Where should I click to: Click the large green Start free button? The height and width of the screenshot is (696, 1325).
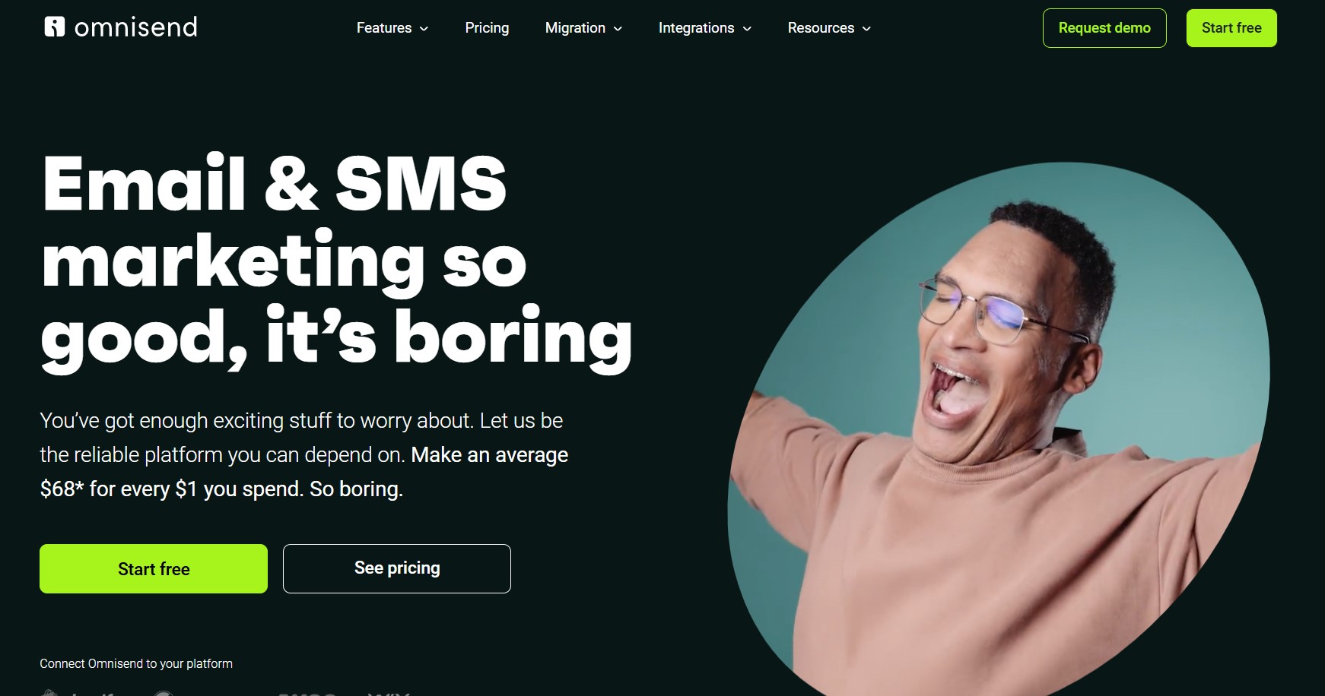click(154, 568)
